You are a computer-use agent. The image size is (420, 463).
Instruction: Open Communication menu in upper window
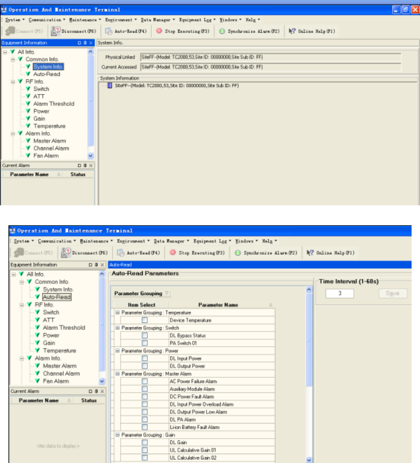coord(47,20)
